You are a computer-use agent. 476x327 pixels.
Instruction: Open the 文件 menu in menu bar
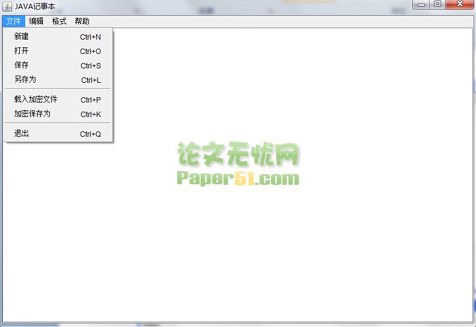coord(14,21)
